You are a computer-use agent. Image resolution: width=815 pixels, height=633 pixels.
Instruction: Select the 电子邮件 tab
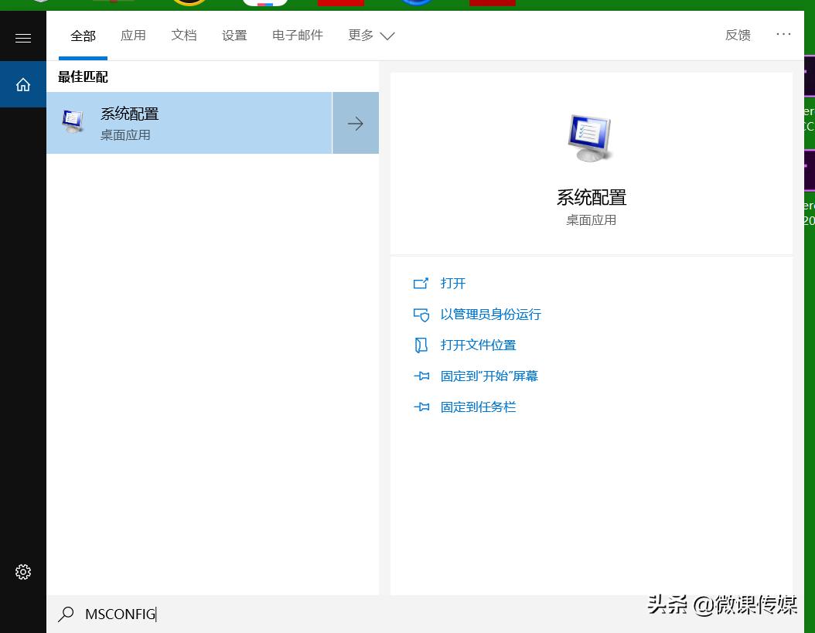pos(297,36)
